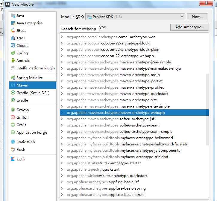The image size is (217, 201).
Task: Click the Flash module icon
Action: [x=13, y=149]
